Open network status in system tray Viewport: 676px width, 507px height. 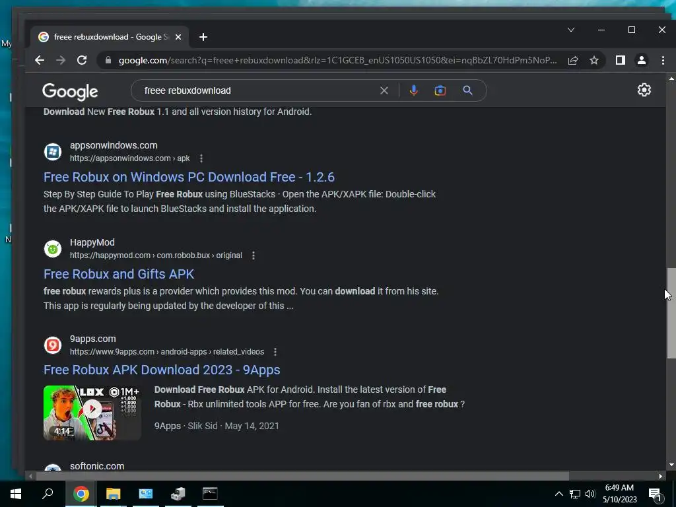point(575,494)
